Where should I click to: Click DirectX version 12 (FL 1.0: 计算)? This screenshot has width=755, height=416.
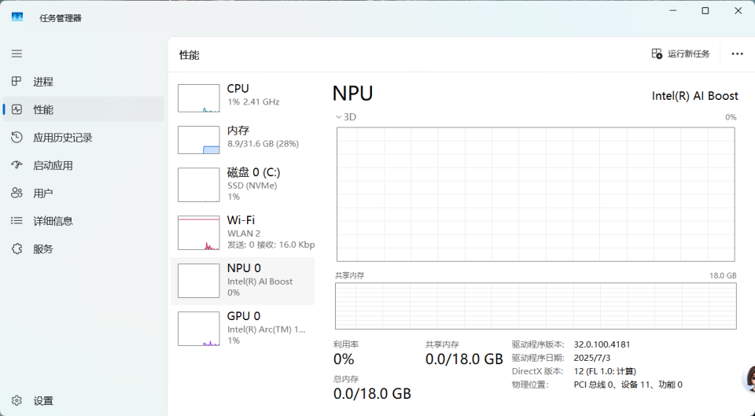(x=605, y=371)
